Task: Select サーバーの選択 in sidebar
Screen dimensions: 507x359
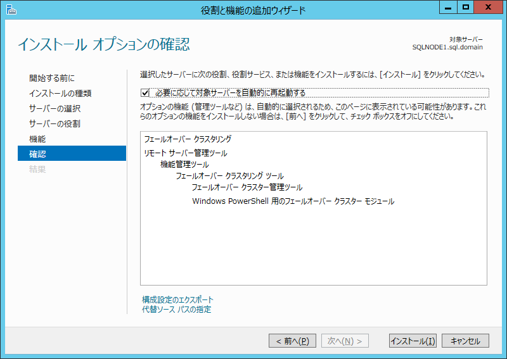Action: coord(55,108)
